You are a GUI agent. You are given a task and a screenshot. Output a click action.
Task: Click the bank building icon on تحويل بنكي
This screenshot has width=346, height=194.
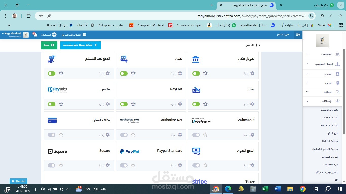tap(196, 59)
